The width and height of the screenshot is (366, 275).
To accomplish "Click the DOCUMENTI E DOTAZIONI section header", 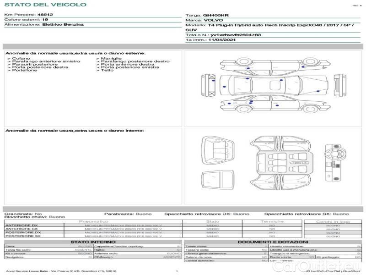I will (273, 242).
